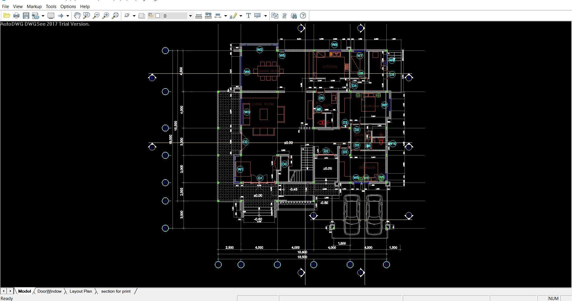The image size is (572, 301).
Task: Open the layer 0 dropdown list
Action: click(190, 16)
